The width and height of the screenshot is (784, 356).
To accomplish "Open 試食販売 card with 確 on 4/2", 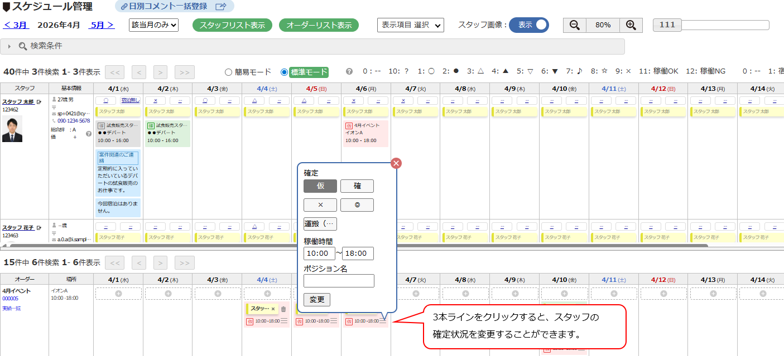I will point(167,134).
